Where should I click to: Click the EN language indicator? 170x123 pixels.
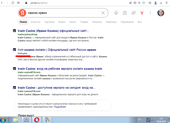(x=139, y=120)
